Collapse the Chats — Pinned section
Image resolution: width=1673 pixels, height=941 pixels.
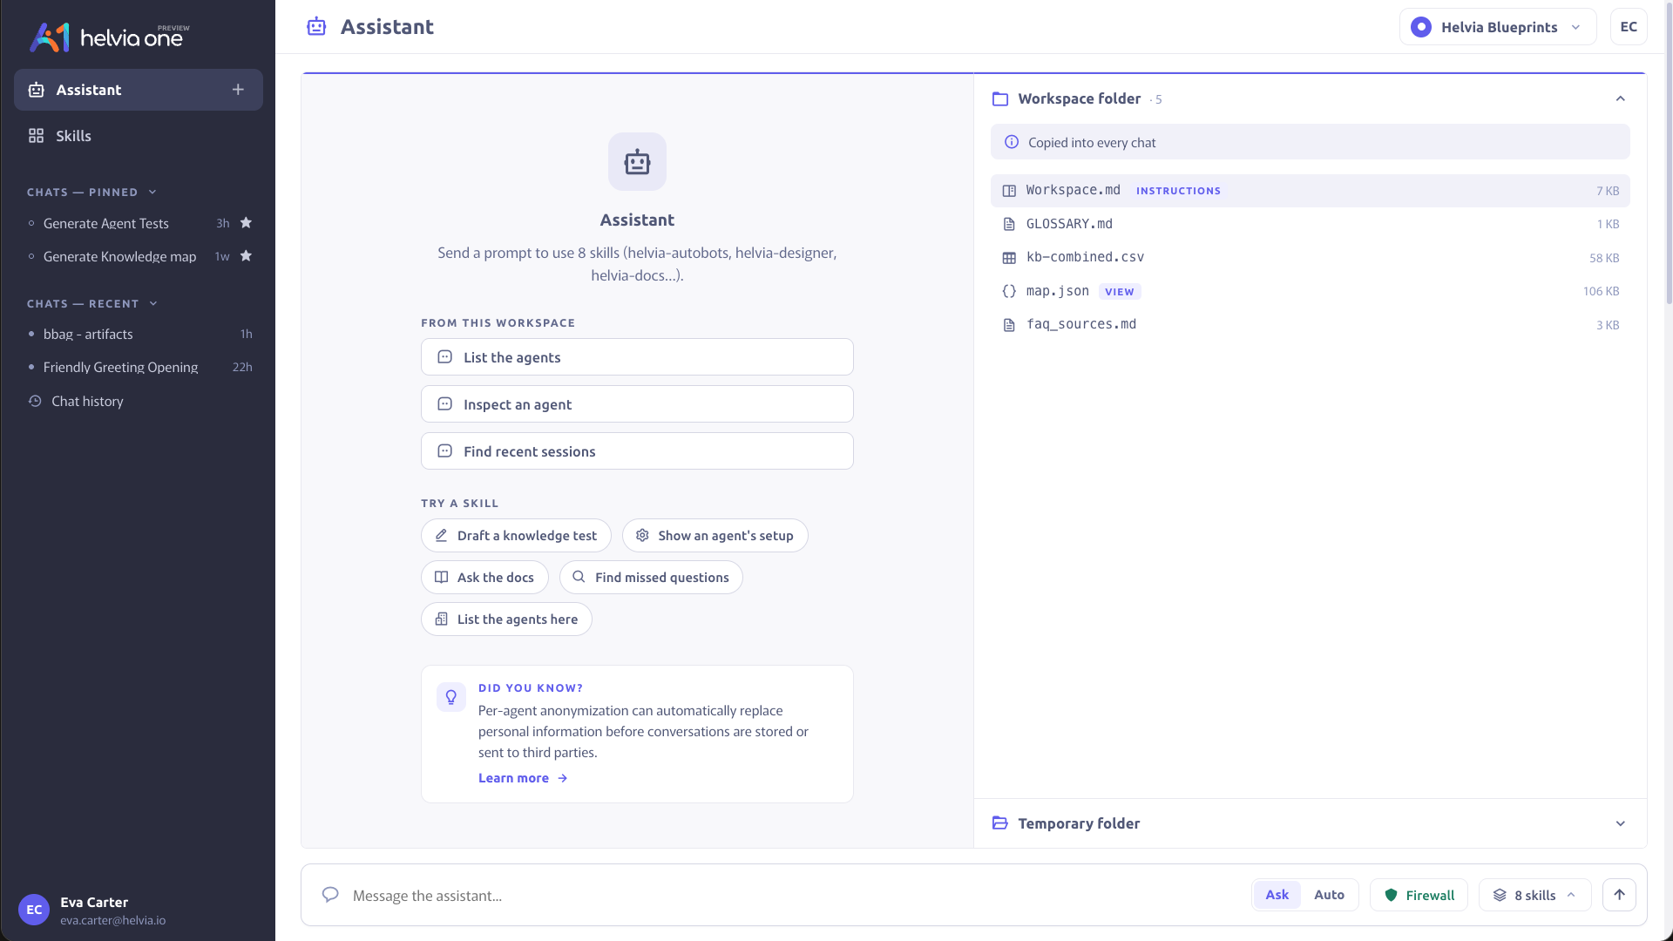[152, 192]
